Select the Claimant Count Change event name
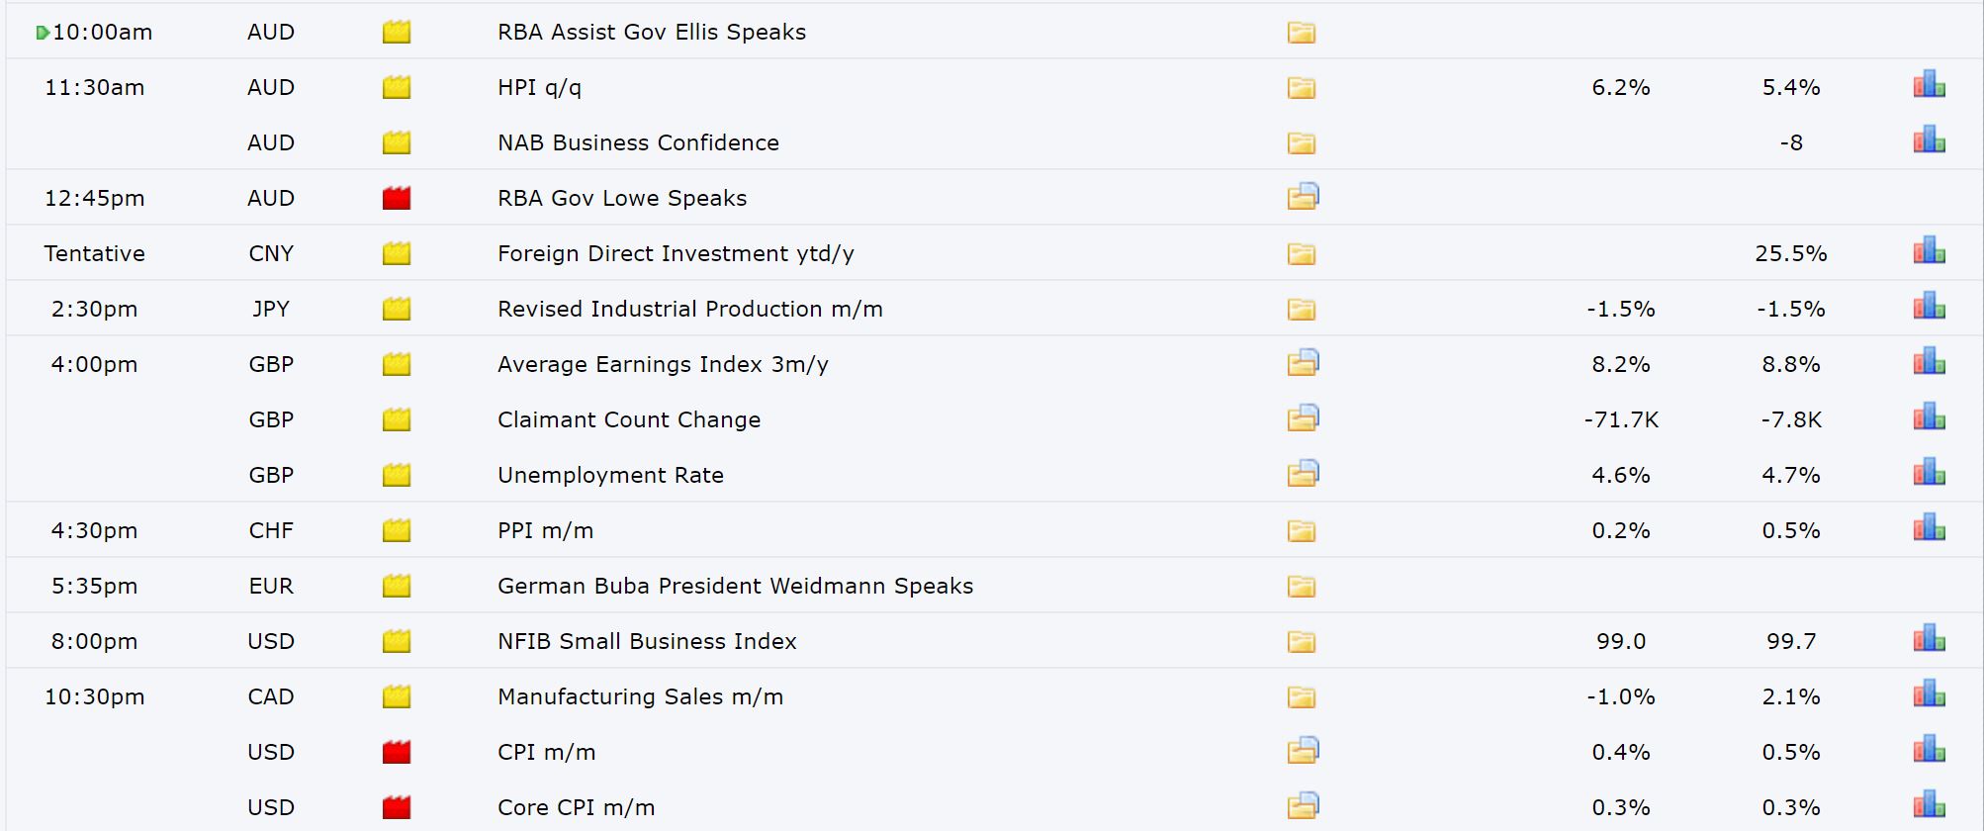Viewport: 1984px width, 831px height. tap(629, 419)
